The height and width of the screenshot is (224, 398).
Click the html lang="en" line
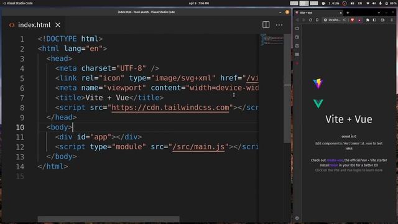tap(72, 49)
